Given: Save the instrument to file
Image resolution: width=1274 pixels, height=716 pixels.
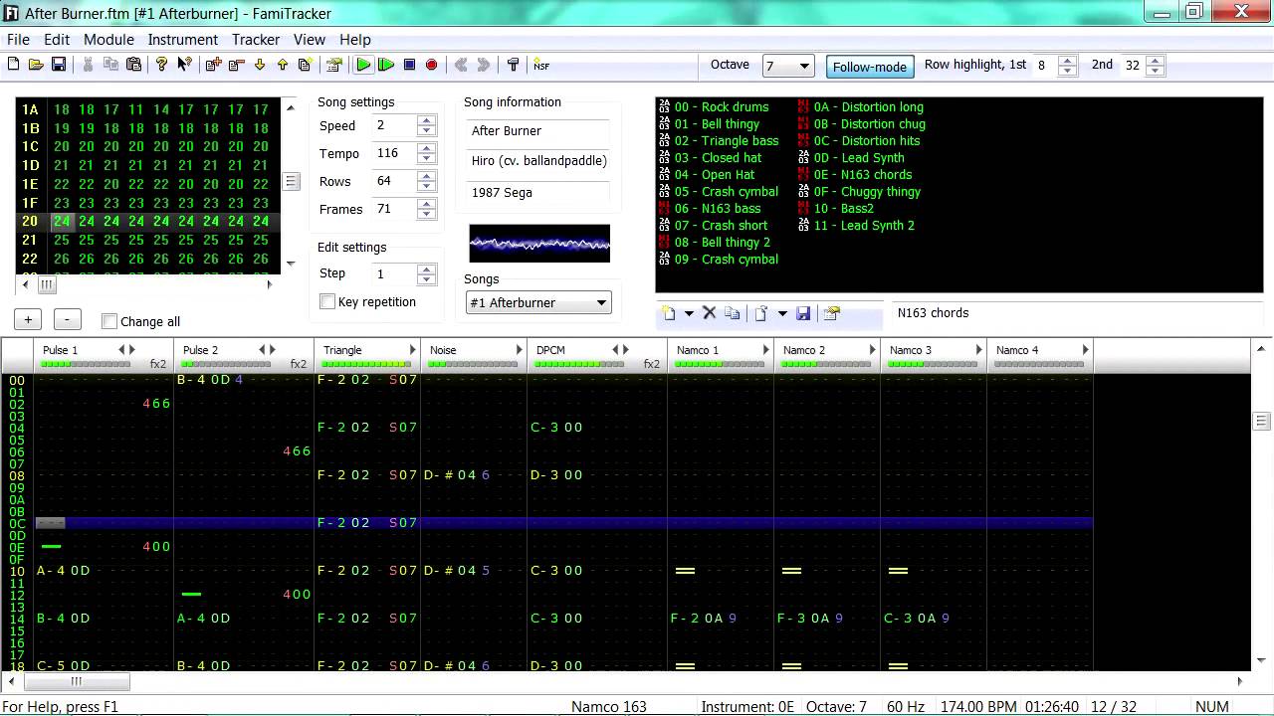Looking at the screenshot, I should pos(803,313).
